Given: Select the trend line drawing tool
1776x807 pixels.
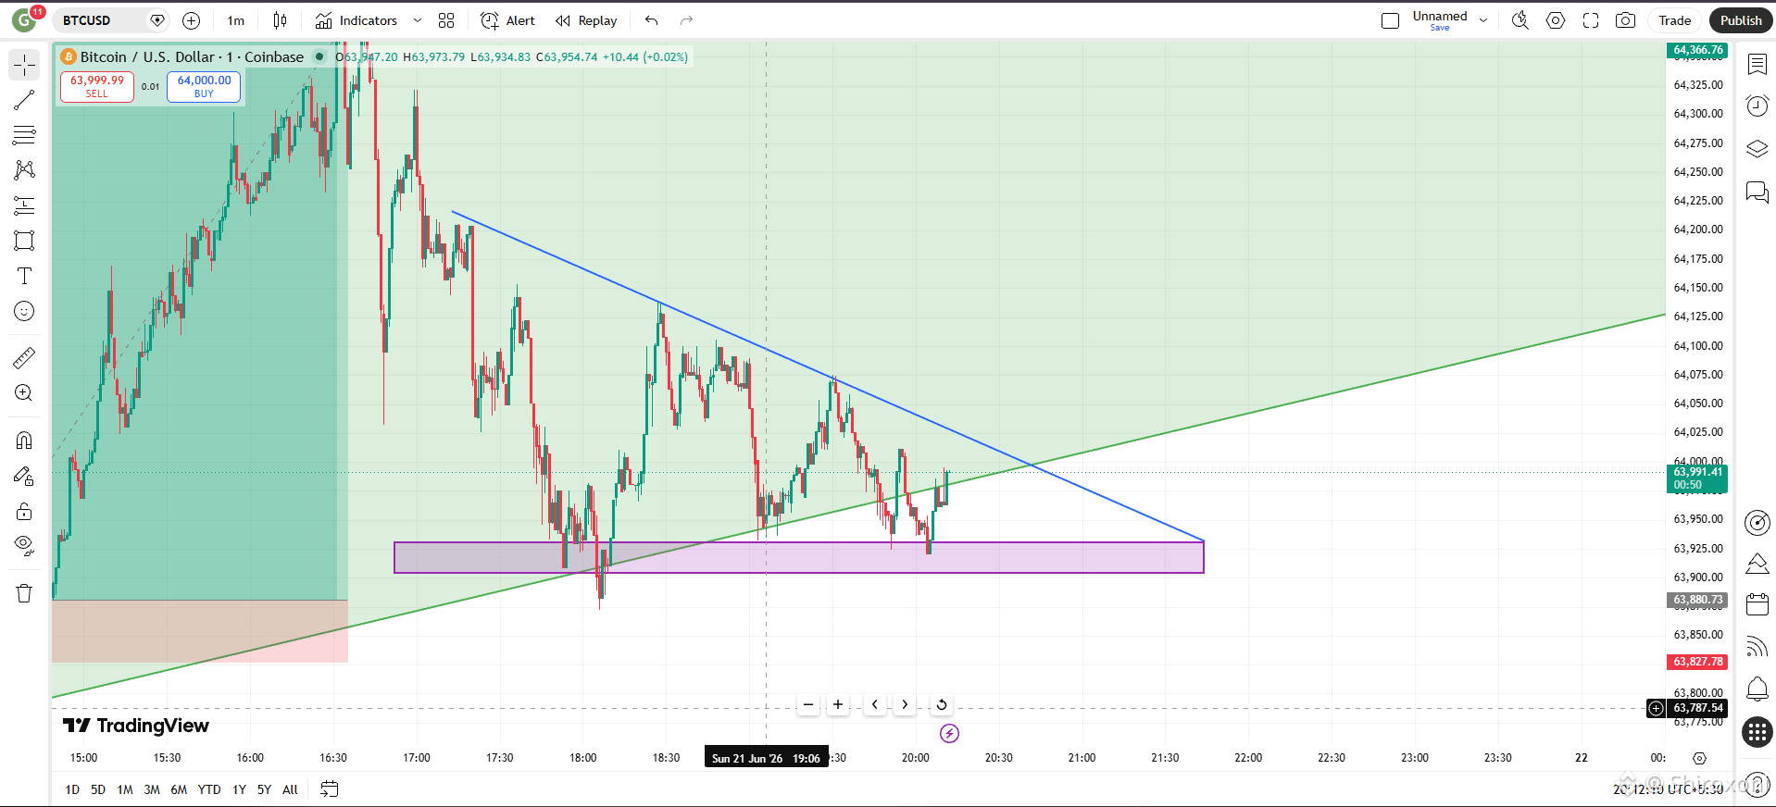Looking at the screenshot, I should click(x=24, y=100).
